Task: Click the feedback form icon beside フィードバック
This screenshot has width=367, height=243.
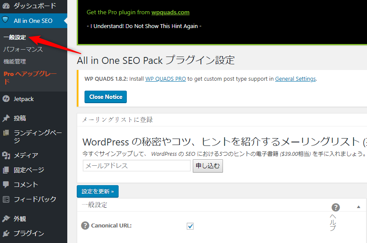Action: click(x=6, y=199)
